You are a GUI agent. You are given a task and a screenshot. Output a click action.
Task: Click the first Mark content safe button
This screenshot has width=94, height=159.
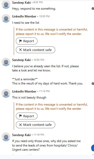coord(35,50)
